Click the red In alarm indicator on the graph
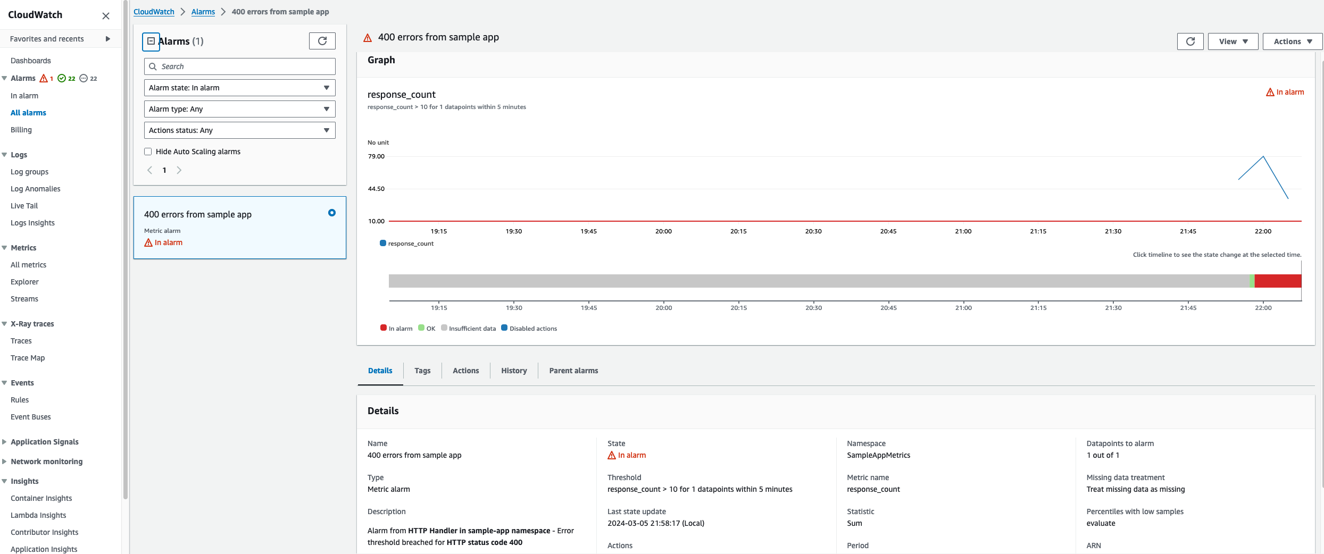Image resolution: width=1324 pixels, height=554 pixels. click(1286, 91)
